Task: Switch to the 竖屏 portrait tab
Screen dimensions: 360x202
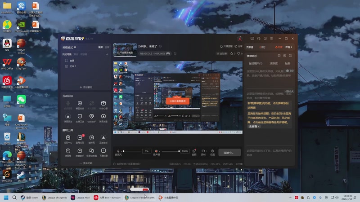Action: point(107,47)
